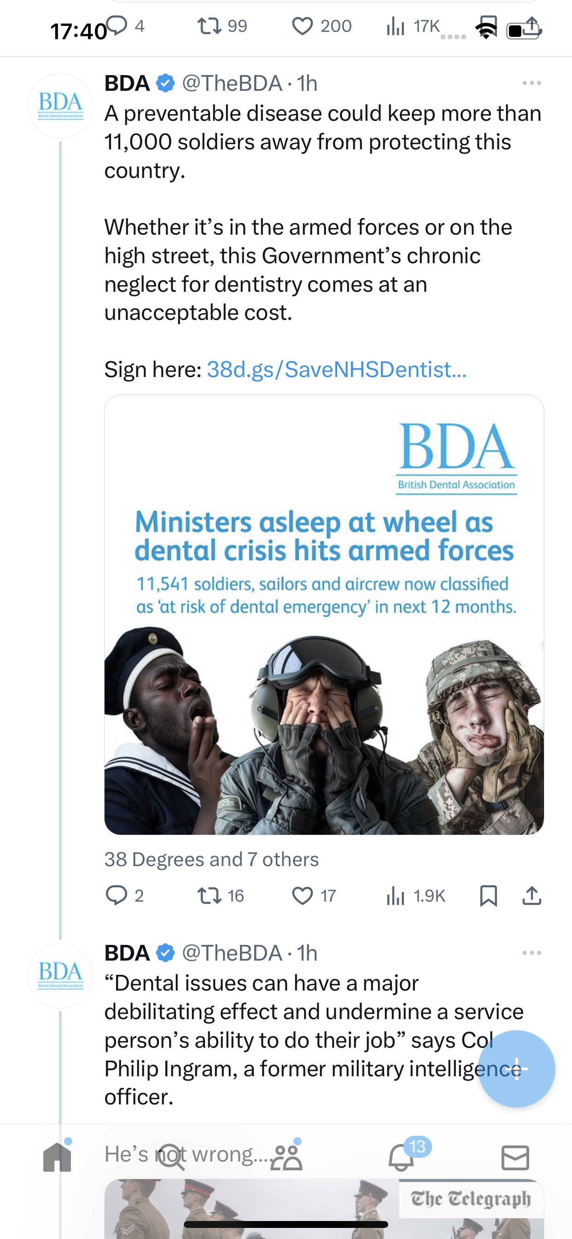Reply to the BDA armed forces tweet
Image resolution: width=572 pixels, height=1239 pixels.
pos(124,896)
